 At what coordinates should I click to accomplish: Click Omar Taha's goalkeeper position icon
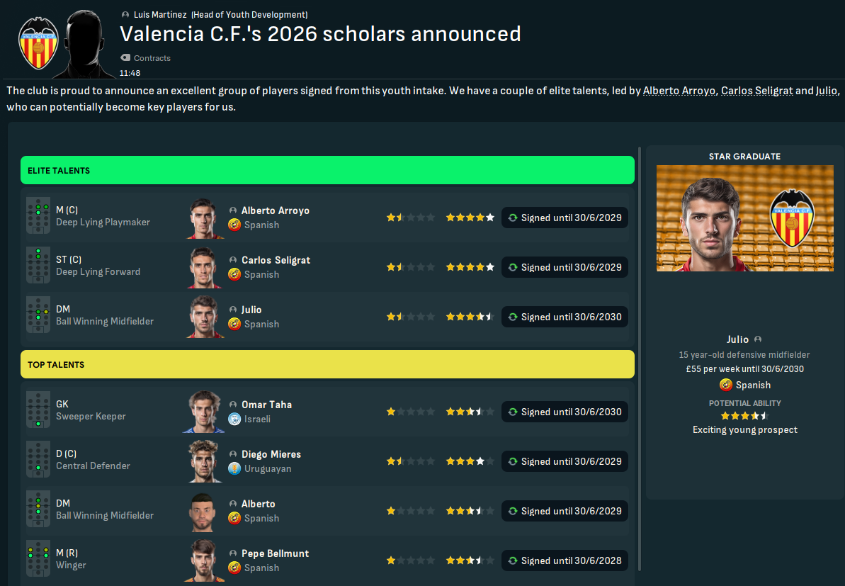(38, 410)
